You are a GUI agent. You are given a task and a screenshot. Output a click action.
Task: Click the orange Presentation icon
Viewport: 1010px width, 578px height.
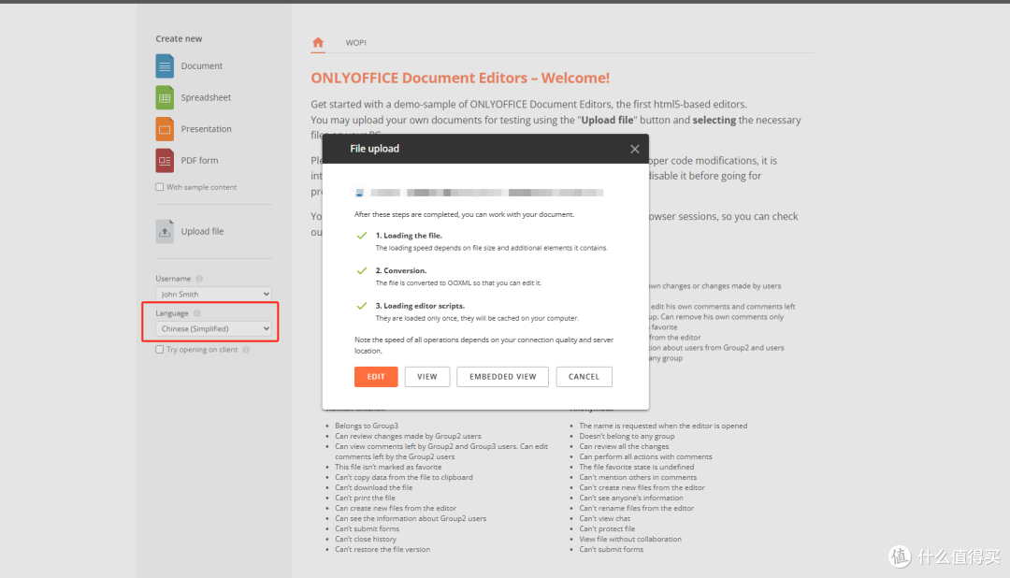point(165,129)
